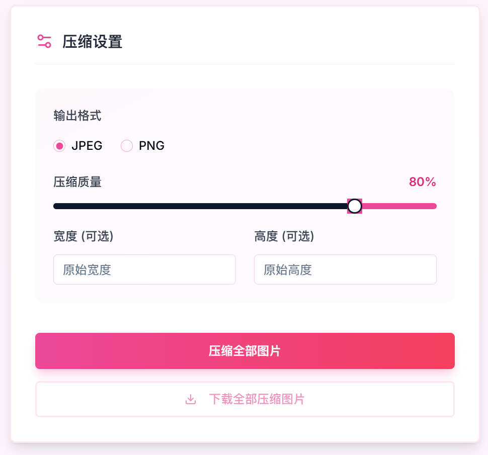Click the 输出格式 label

(77, 115)
